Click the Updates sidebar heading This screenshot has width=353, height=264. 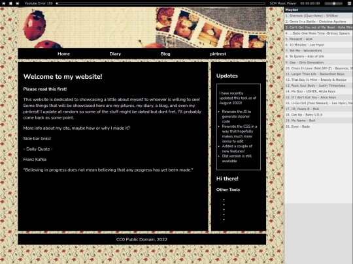click(227, 76)
